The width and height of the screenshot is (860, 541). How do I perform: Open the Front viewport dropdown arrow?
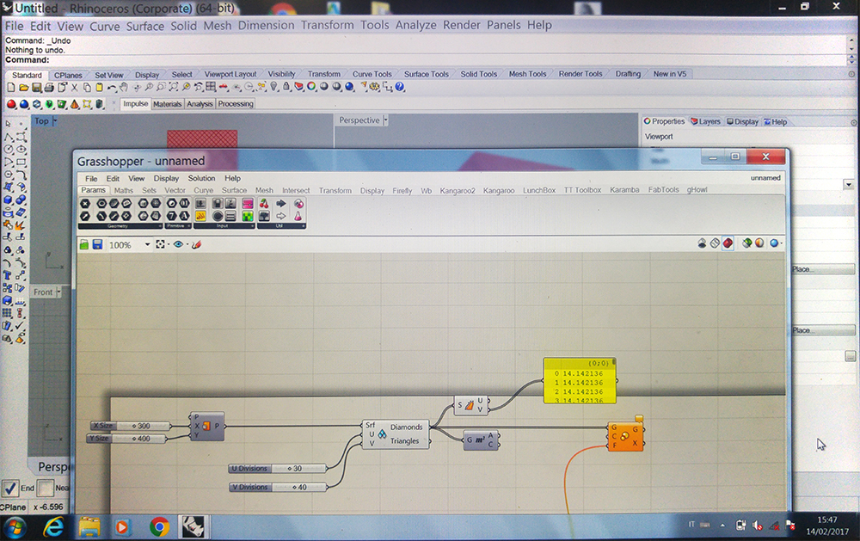58,292
